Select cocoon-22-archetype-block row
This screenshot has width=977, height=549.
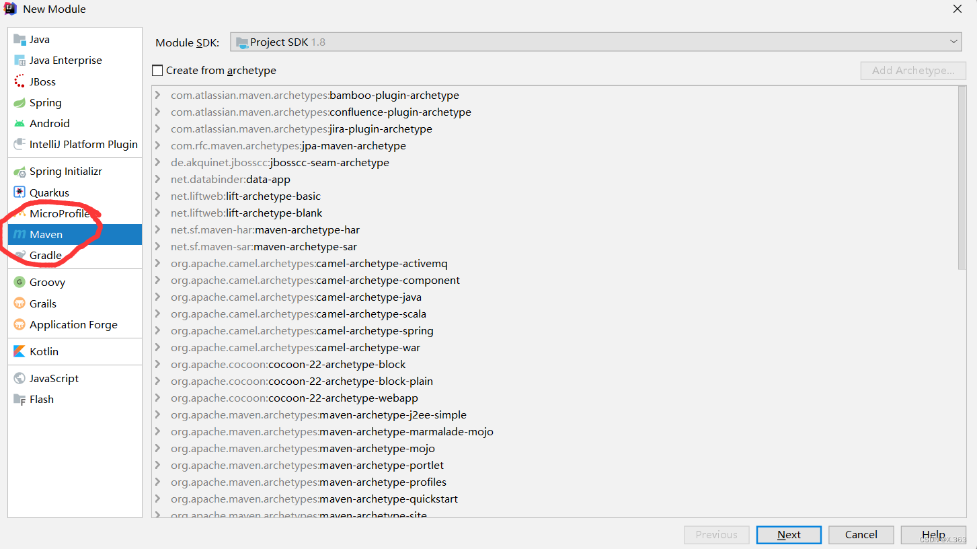point(554,364)
